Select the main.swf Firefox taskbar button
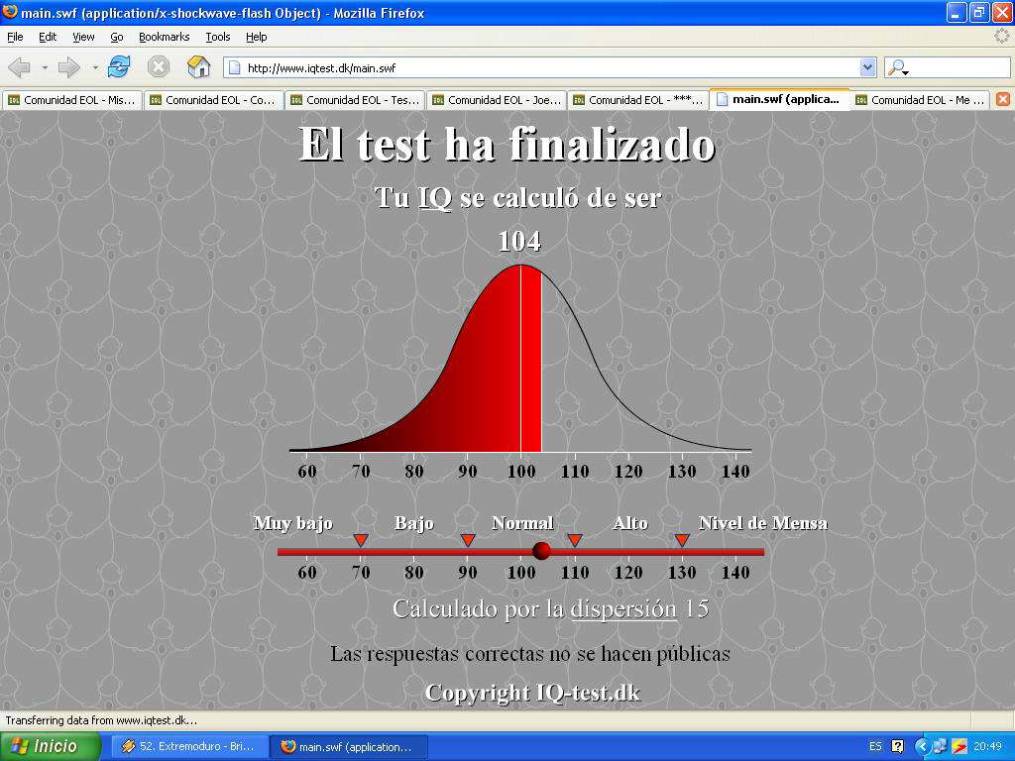The width and height of the screenshot is (1015, 761). 348,746
